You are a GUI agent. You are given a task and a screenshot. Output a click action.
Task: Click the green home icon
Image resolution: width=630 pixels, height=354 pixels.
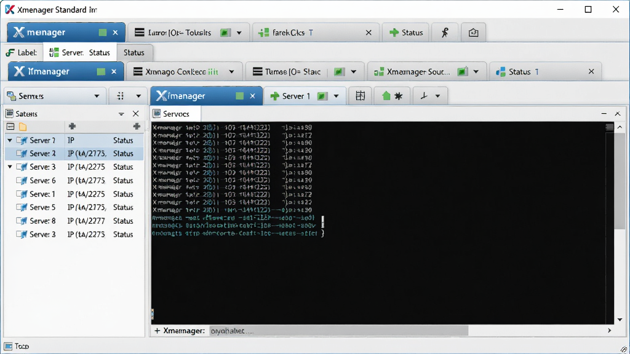pos(386,95)
